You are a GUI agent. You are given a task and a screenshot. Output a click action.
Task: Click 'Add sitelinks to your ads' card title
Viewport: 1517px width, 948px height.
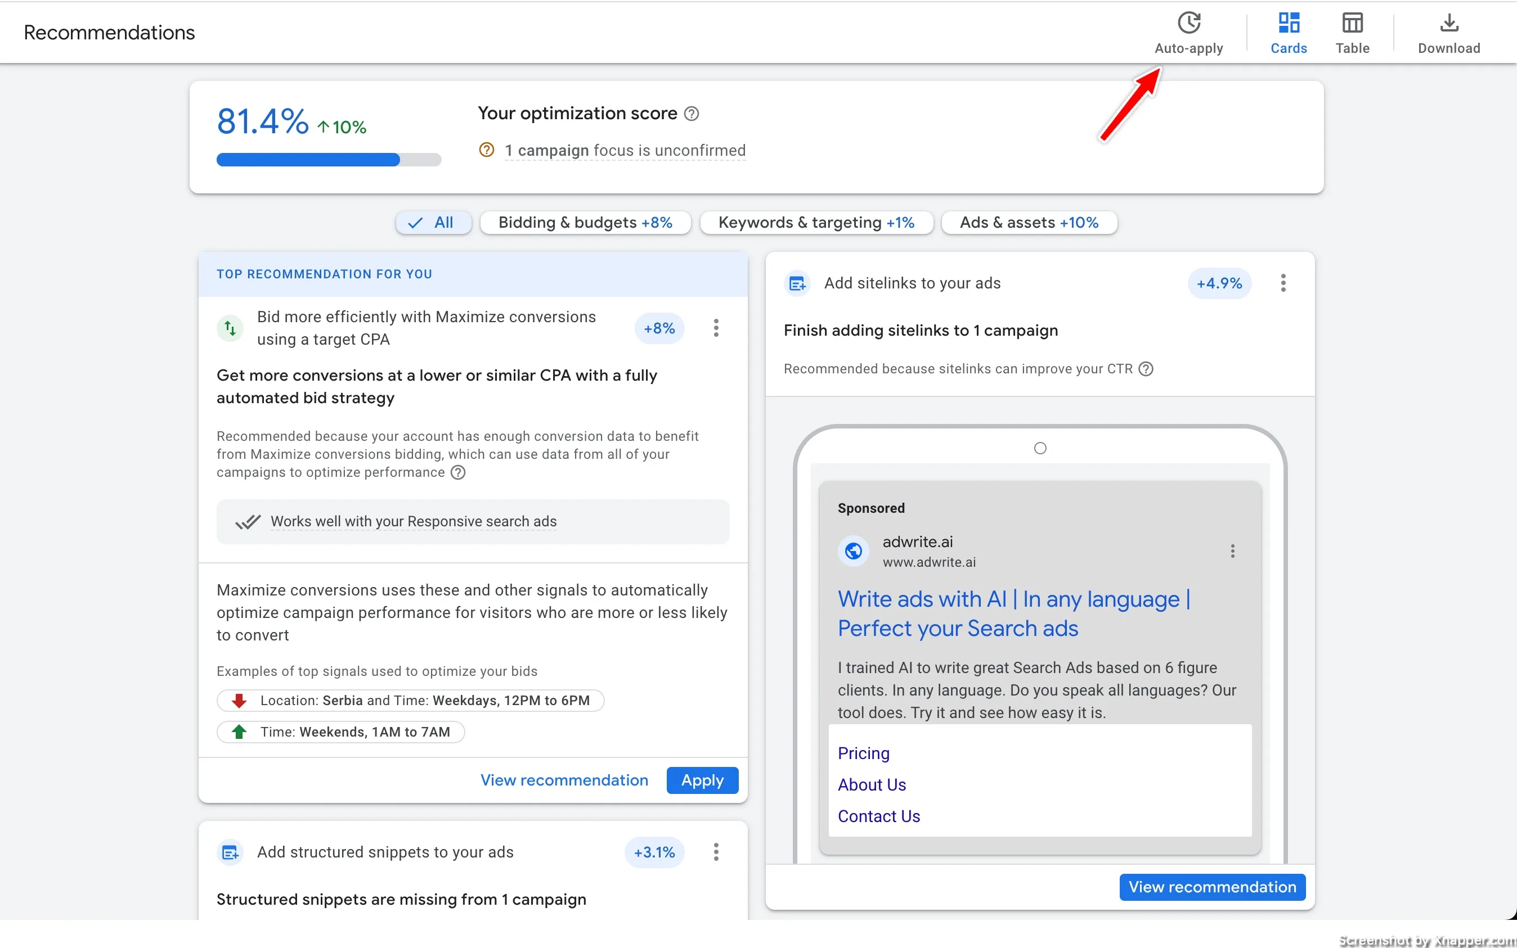click(912, 283)
